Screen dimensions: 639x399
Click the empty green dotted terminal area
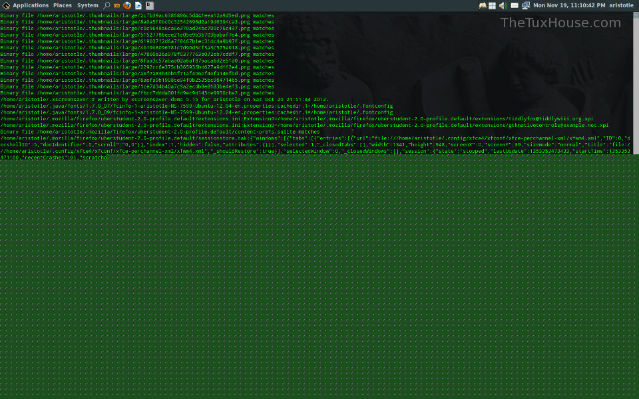point(319,279)
